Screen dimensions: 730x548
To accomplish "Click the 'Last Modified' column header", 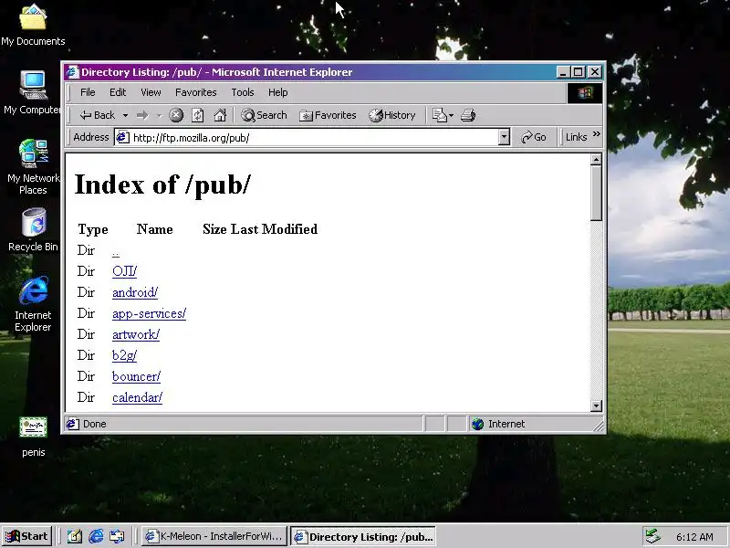I will coord(275,229).
